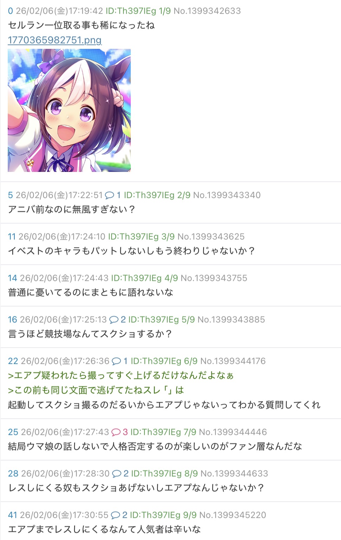
Task: Select post number 0 at the top
Action: pos(10,11)
